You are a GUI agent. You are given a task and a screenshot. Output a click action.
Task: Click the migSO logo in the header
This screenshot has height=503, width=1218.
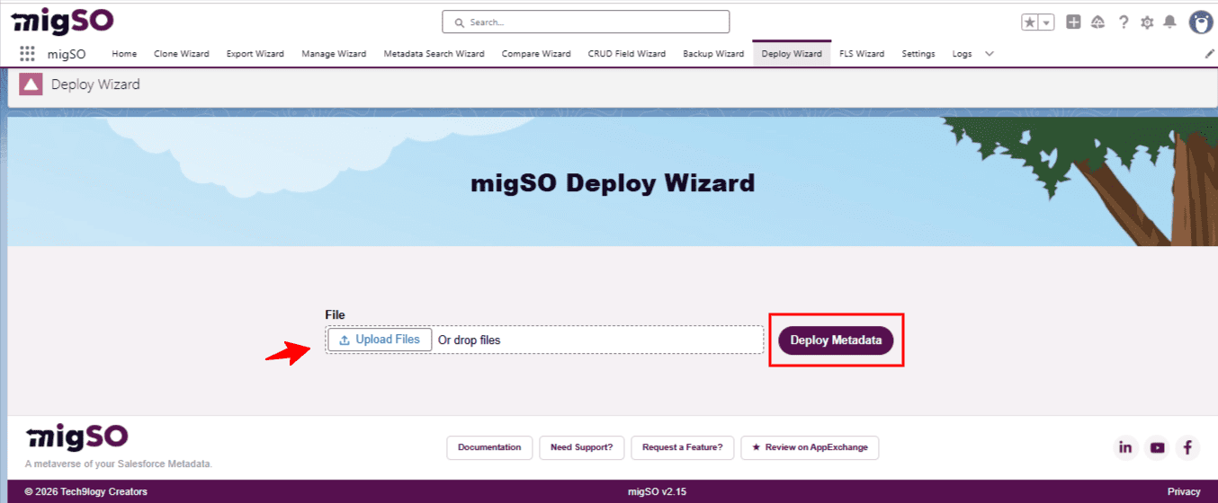coord(61,21)
